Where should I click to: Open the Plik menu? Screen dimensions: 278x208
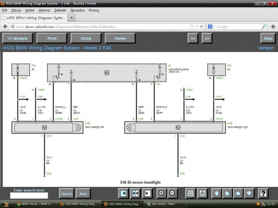[4, 11]
